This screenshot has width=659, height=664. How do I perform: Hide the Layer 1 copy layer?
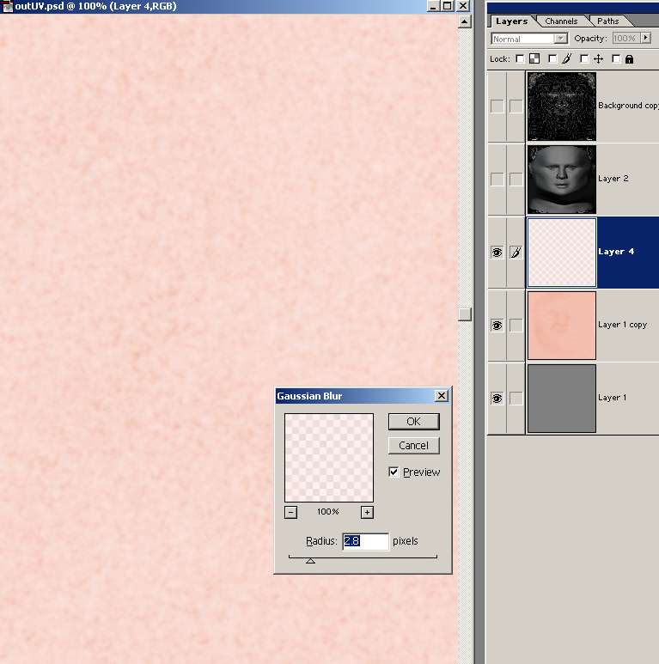497,326
